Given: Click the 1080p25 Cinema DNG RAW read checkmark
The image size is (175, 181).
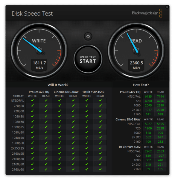Looking at the screenshot, I should (73, 127).
